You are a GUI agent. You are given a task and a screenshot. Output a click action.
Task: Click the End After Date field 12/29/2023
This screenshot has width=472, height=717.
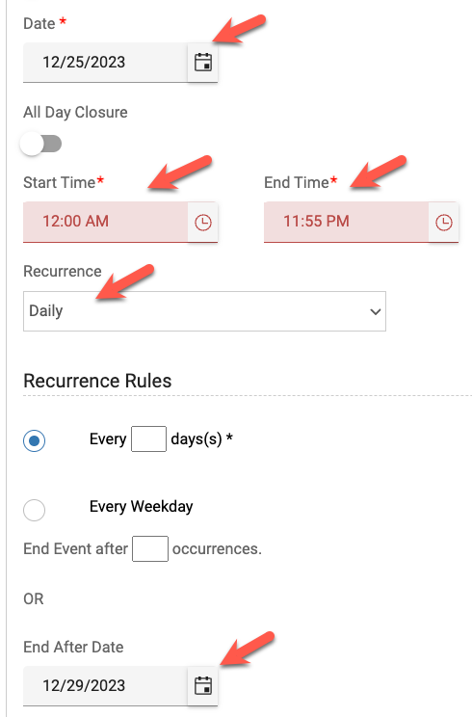click(106, 686)
